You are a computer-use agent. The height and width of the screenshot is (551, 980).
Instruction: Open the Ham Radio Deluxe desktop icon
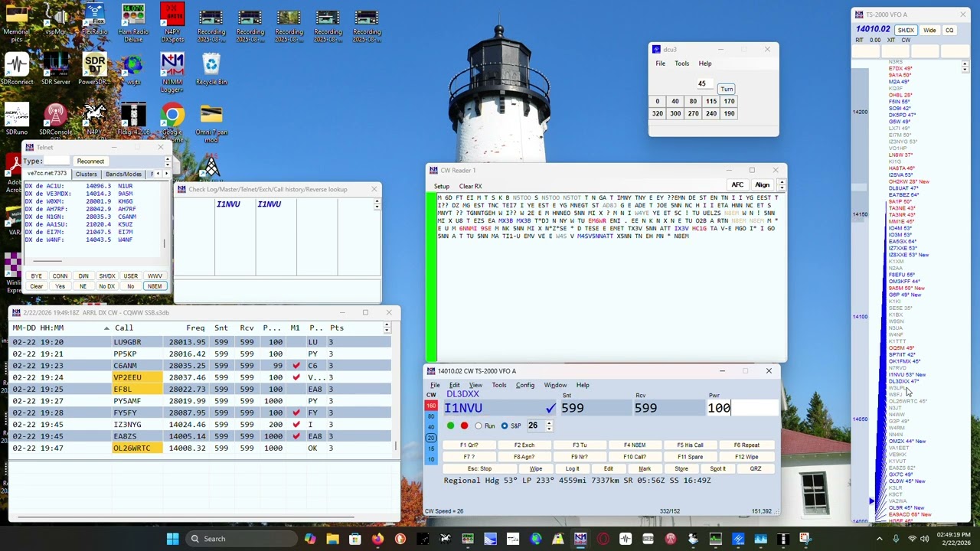133,23
